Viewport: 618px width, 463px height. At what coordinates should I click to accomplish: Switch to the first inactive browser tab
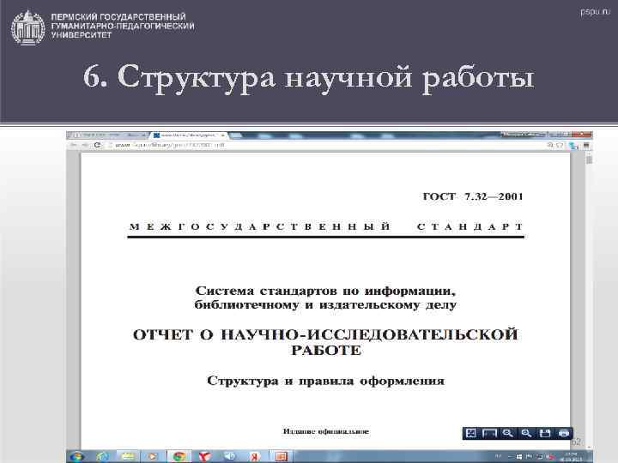(107, 135)
